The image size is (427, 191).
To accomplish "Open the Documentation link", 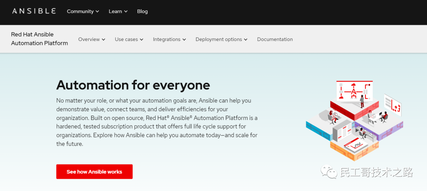I will [275, 39].
